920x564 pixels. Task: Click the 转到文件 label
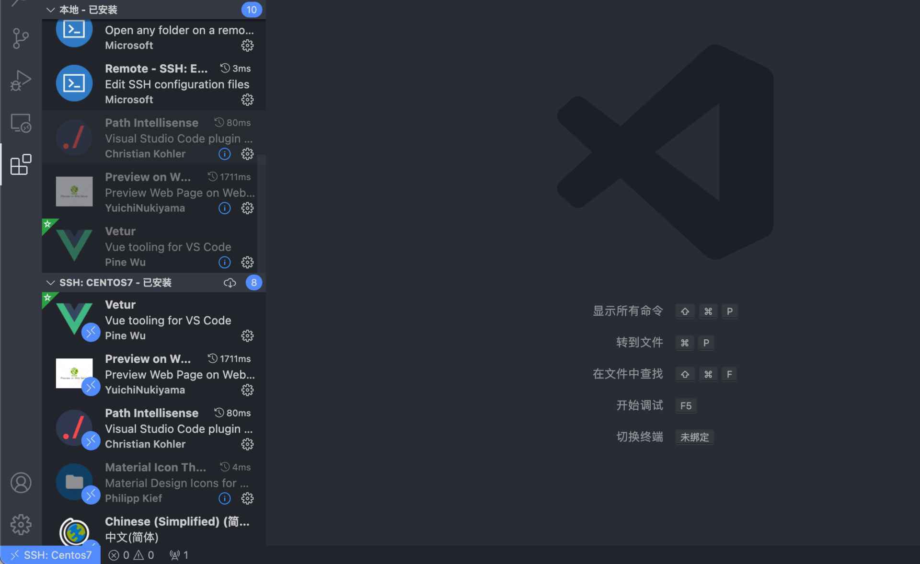640,343
